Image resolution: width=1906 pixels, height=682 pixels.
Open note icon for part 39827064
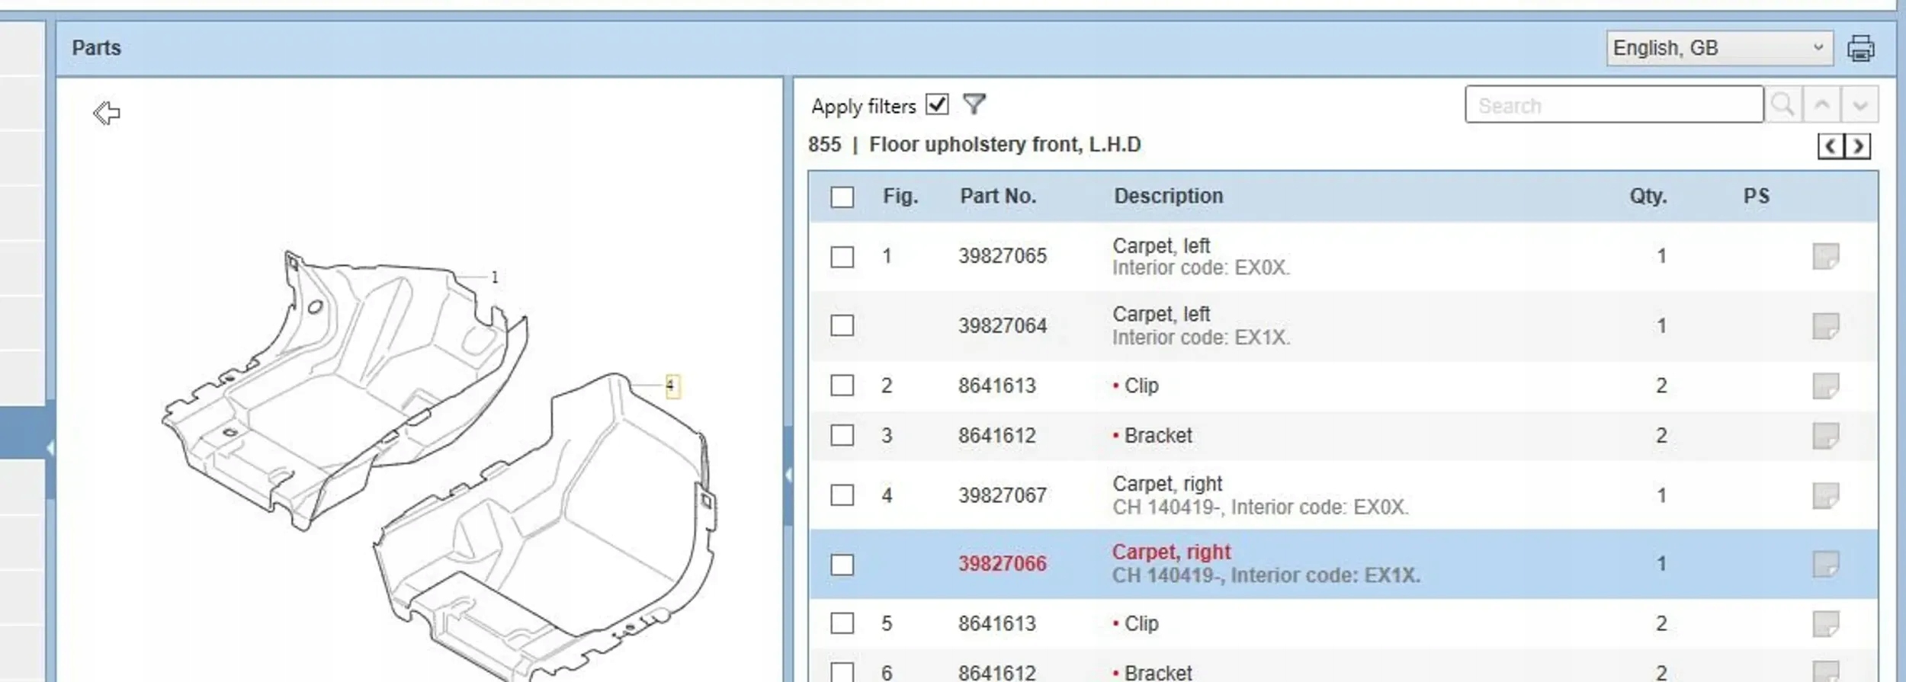1826,326
